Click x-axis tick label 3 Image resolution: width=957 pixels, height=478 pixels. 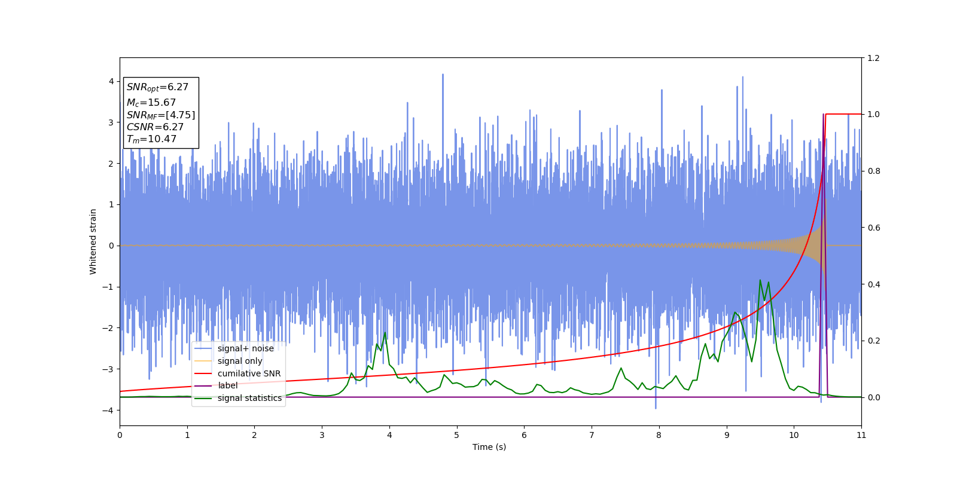pyautogui.click(x=322, y=436)
